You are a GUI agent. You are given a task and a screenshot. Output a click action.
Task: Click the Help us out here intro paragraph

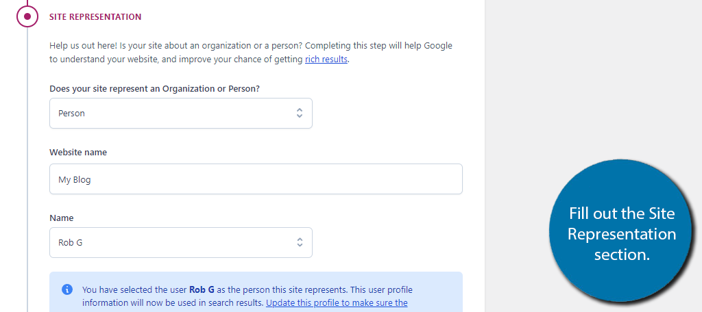pyautogui.click(x=251, y=52)
